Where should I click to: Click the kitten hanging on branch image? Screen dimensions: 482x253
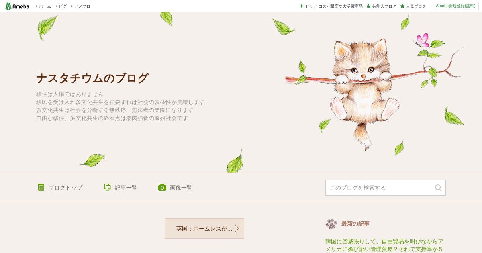pyautogui.click(x=364, y=92)
